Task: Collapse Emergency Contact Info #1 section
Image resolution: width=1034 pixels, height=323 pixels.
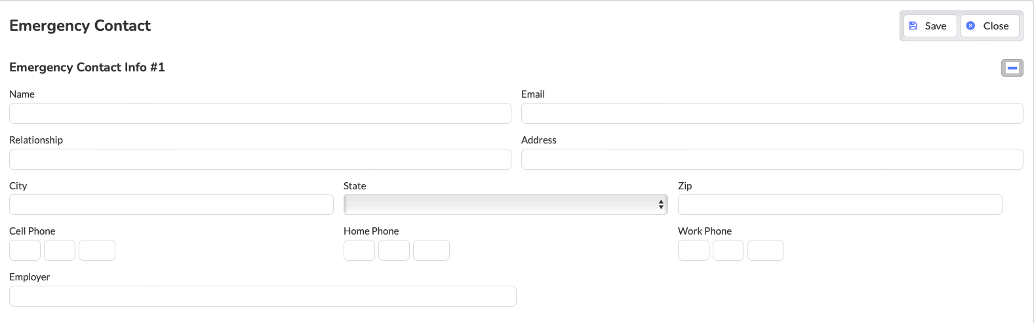Action: click(1012, 67)
